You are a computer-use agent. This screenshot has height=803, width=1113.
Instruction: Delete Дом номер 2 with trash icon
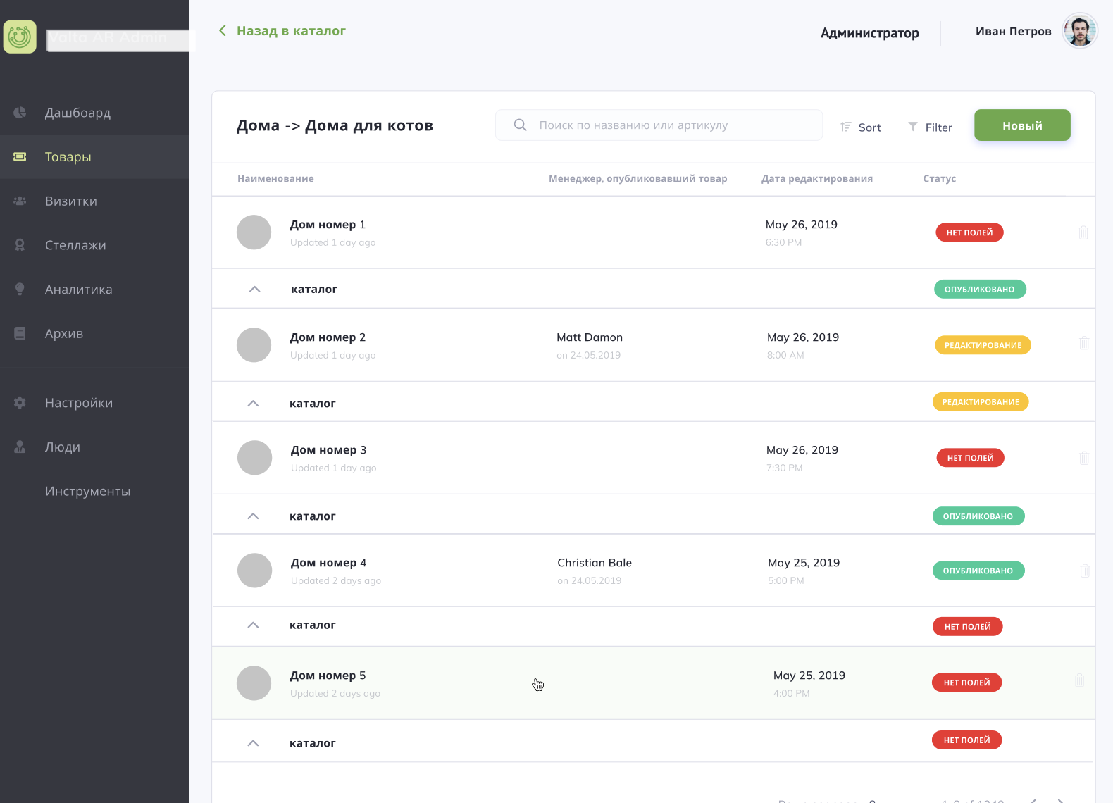coord(1084,343)
